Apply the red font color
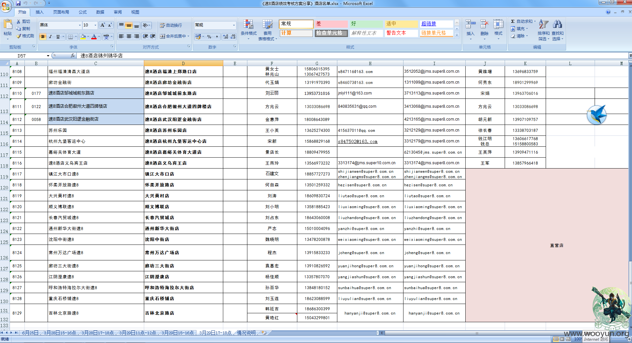632x343 pixels. (94, 37)
